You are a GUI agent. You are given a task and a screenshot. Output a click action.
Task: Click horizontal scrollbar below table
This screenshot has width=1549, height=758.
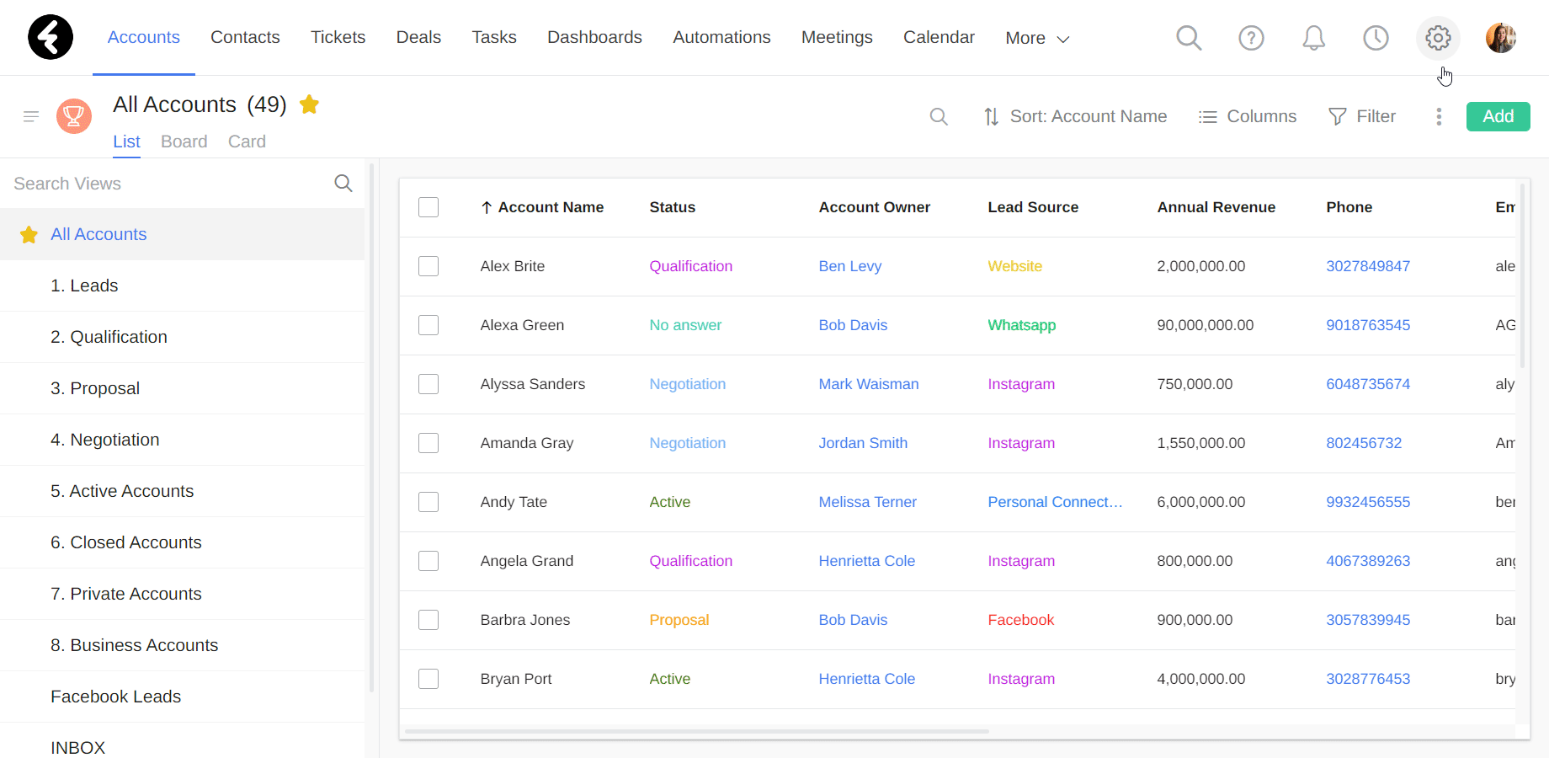pos(697,731)
